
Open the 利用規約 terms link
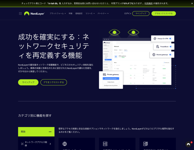148,4
